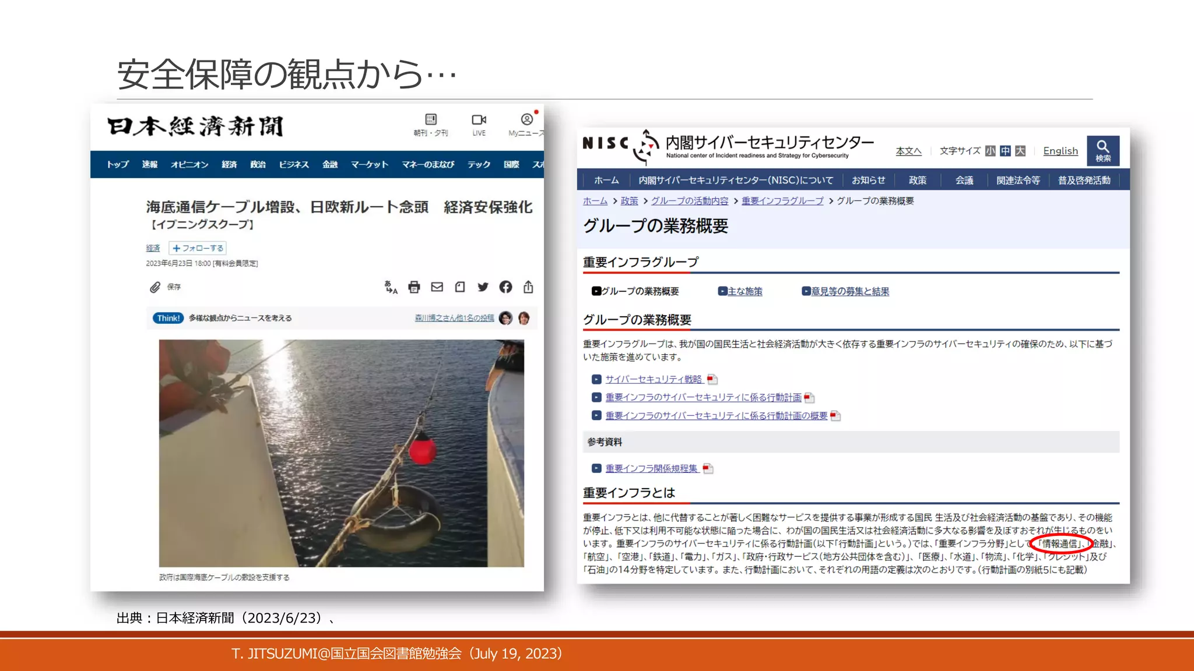This screenshot has height=671, width=1194.
Task: Click the グループの業務概要 current sub-item
Action: pyautogui.click(x=635, y=291)
